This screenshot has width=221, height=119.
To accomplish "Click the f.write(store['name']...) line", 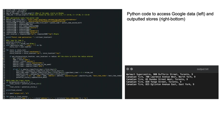I will (49, 98).
